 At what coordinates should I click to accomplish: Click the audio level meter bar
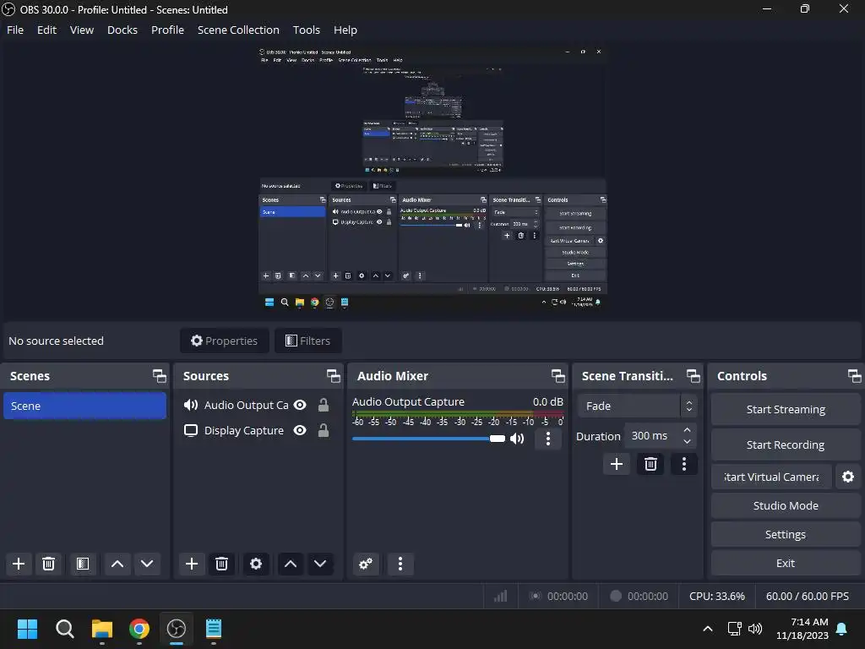[x=458, y=414]
